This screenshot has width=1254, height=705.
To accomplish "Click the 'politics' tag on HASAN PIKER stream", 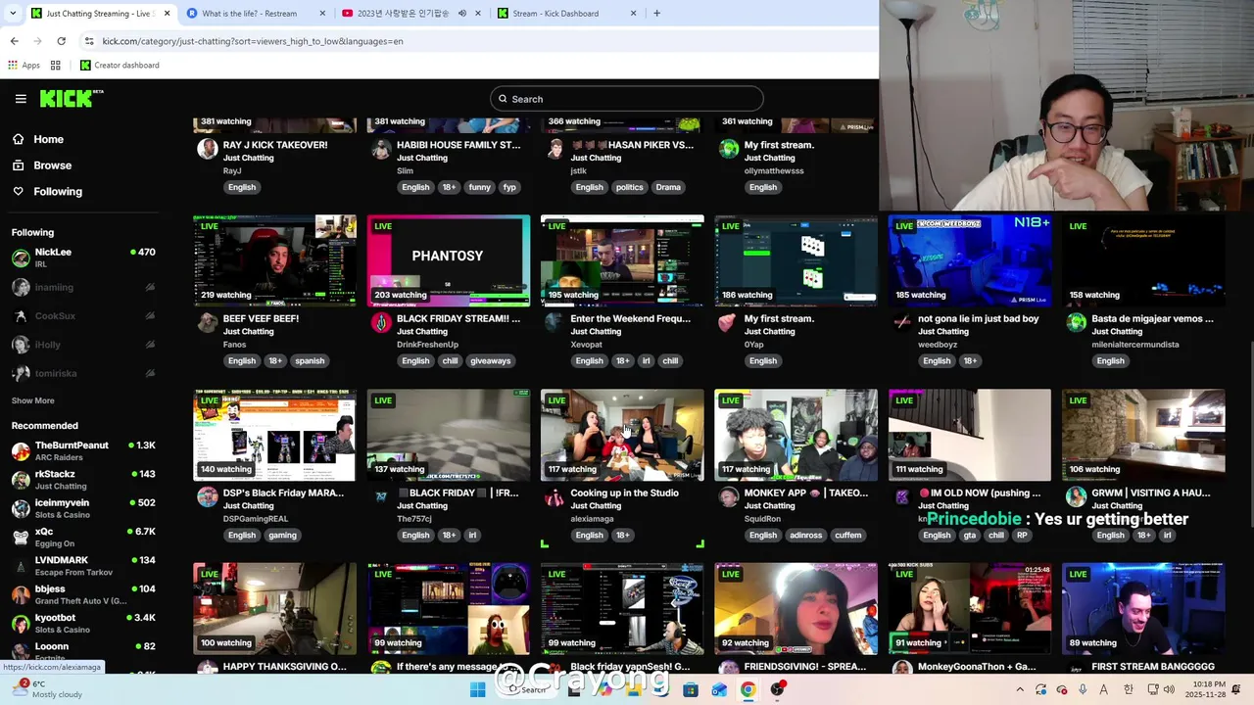I will tap(629, 187).
